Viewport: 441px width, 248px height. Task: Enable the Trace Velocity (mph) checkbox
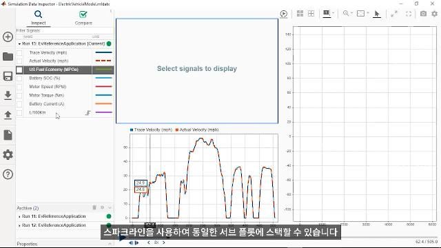19,52
